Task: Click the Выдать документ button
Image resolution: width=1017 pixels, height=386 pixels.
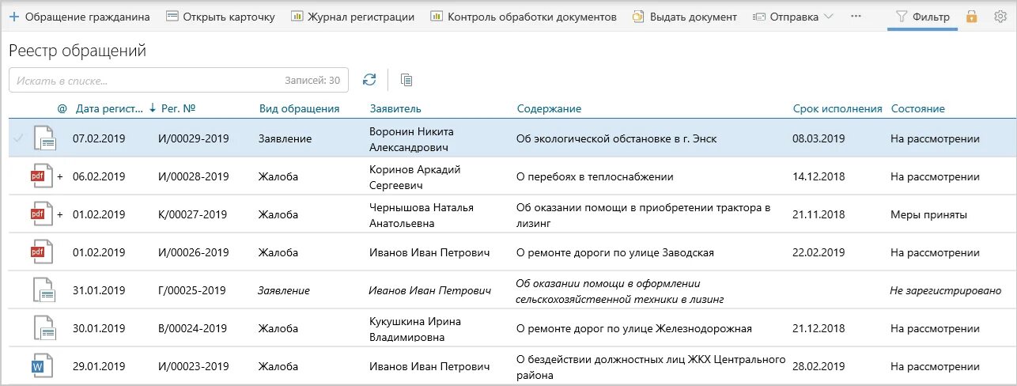Action: coord(685,17)
